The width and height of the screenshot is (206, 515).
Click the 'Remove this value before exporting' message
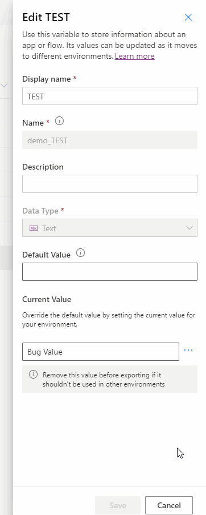pos(104,379)
